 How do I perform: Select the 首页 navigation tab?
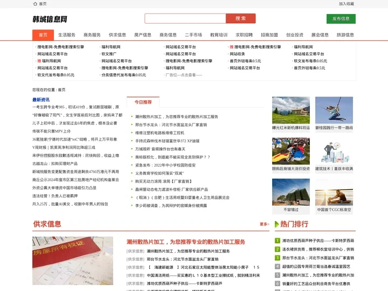tap(43, 35)
